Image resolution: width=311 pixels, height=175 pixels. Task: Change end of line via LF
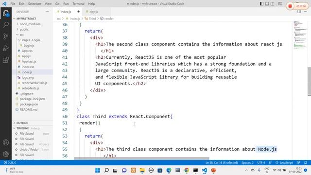pos(270,162)
